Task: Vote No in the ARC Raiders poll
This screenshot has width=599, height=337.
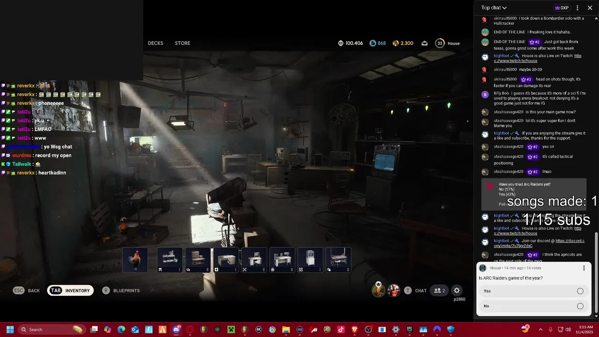Action: [533, 306]
